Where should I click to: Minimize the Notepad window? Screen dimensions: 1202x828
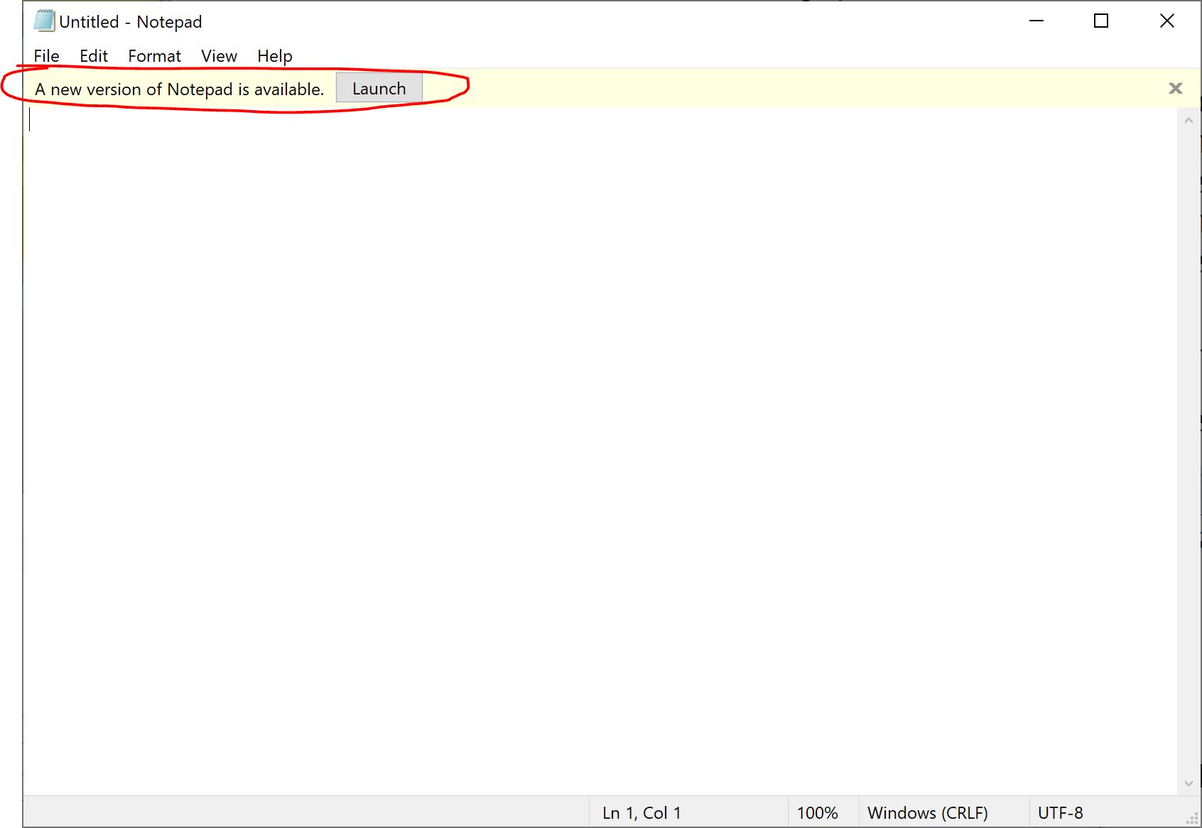click(1036, 21)
